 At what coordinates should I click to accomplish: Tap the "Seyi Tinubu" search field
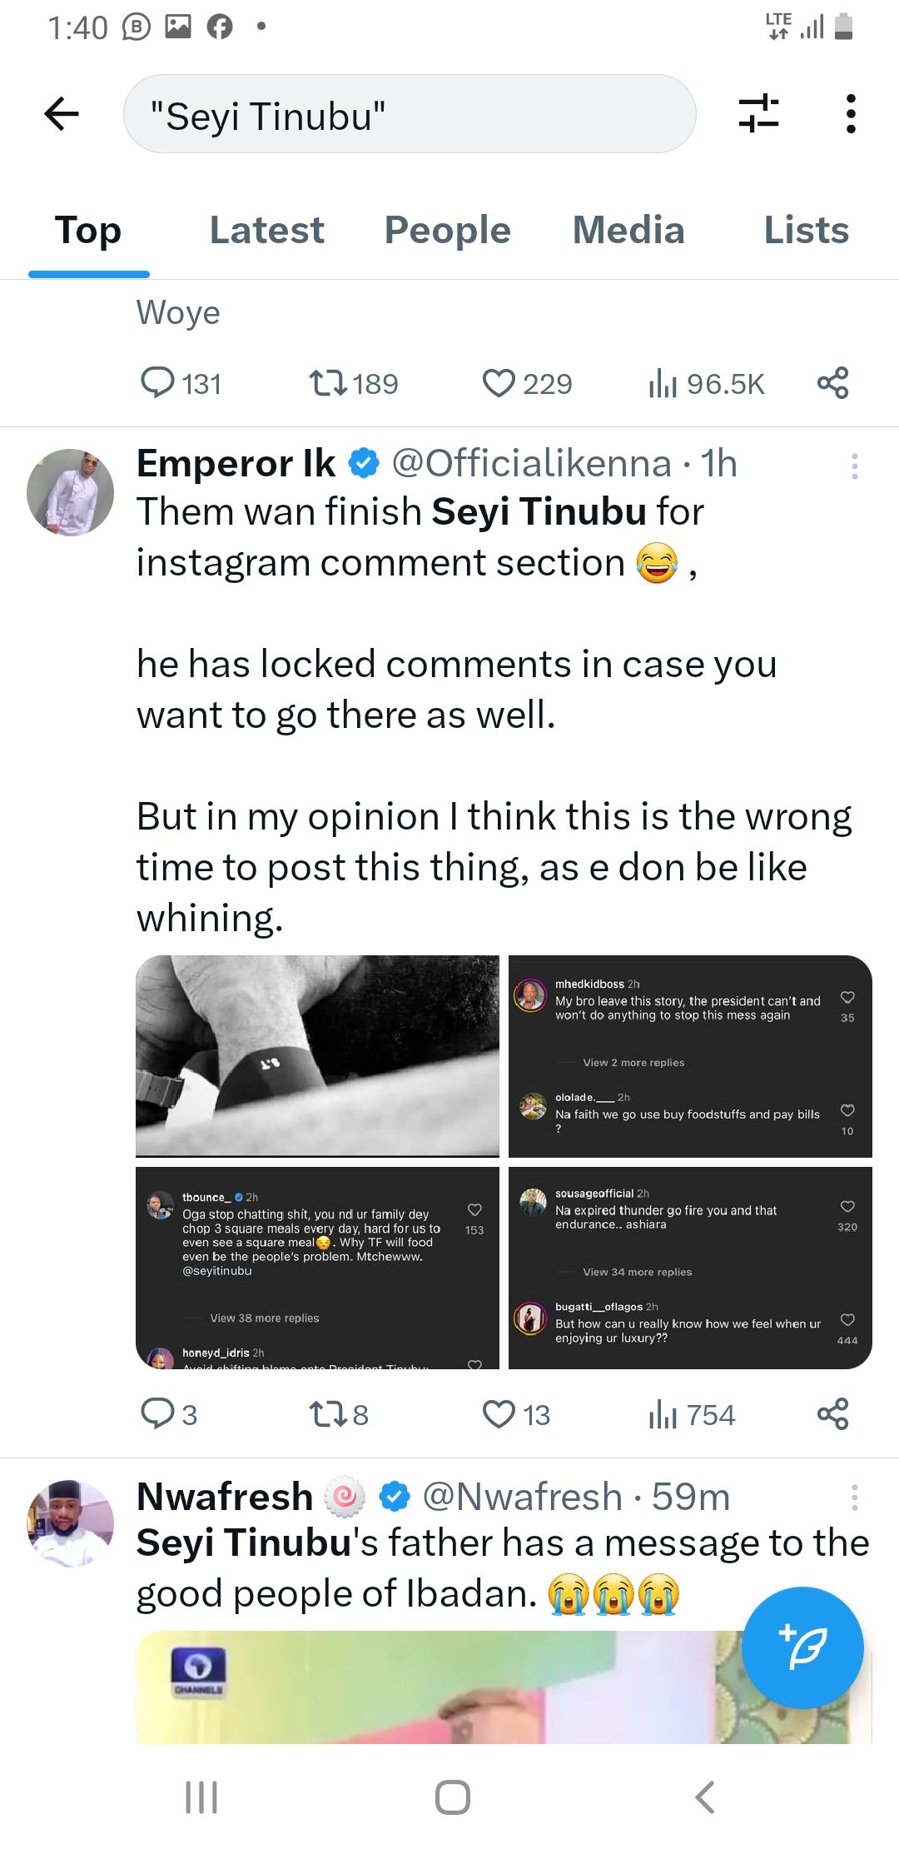(x=409, y=114)
